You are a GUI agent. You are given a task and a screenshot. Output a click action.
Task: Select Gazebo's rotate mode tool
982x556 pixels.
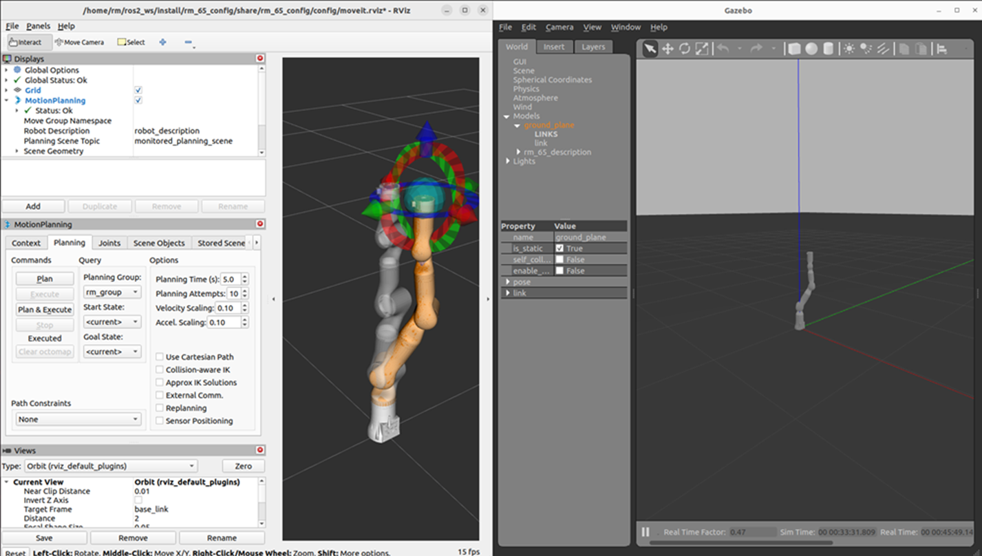click(684, 48)
